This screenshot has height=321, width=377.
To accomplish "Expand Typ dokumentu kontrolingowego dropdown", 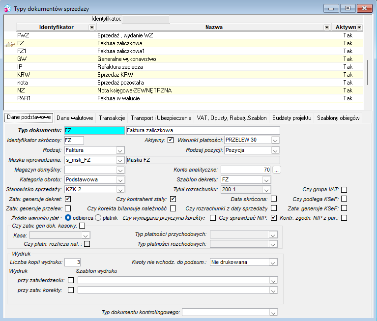I will [x=273, y=313].
